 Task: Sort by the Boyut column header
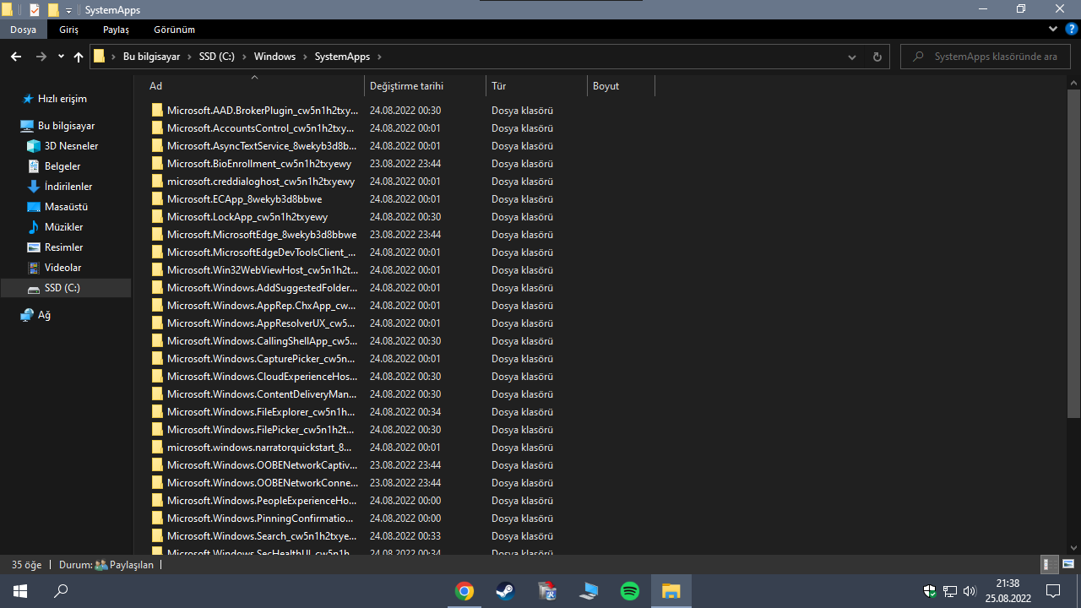(621, 86)
